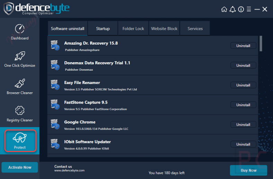Click the Google Chrome program icon
Viewport: 273px width, 179px height.
point(55,124)
